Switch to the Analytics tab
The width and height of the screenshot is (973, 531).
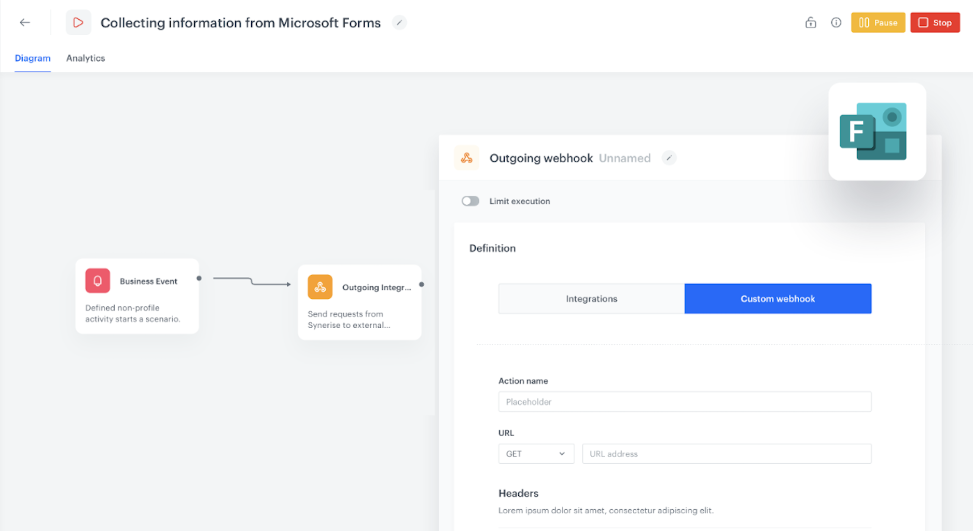85,58
